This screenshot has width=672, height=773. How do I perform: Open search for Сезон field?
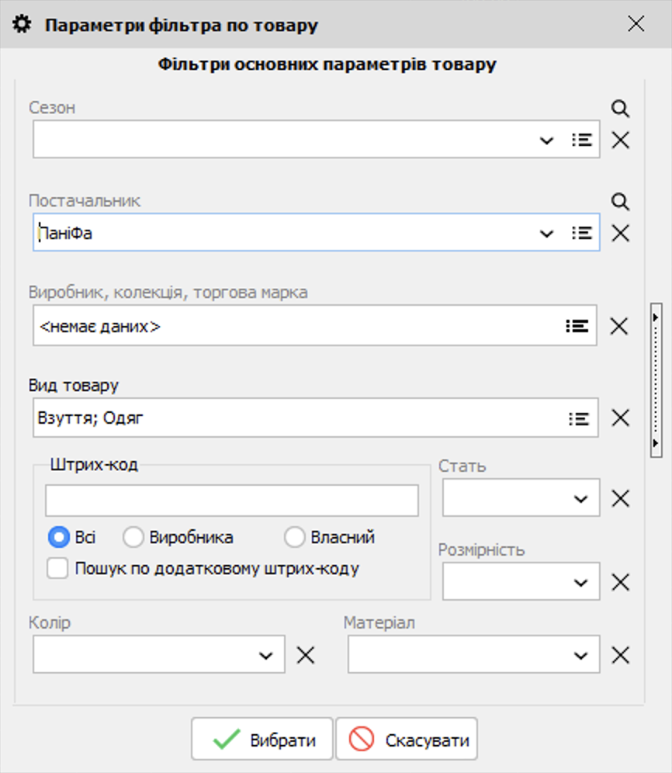[x=619, y=109]
